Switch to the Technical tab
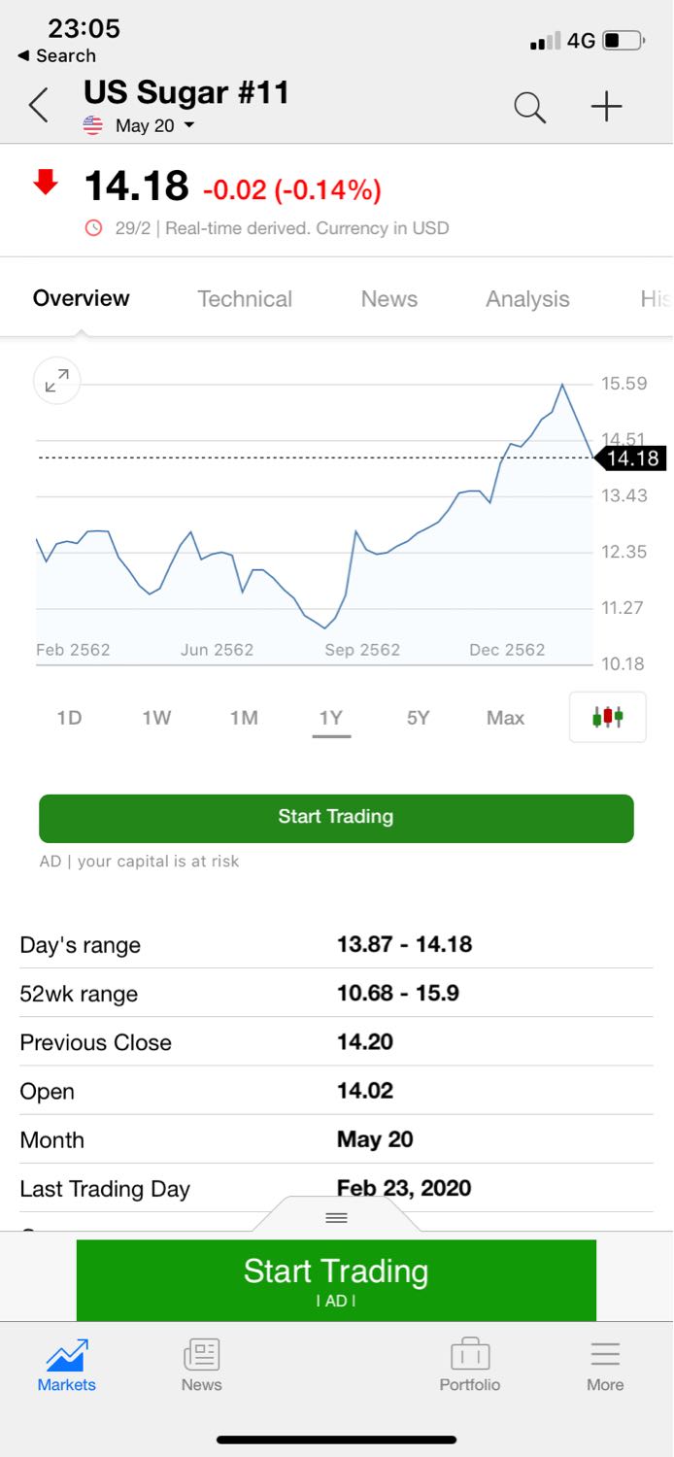This screenshot has width=674, height=1457. tap(245, 299)
